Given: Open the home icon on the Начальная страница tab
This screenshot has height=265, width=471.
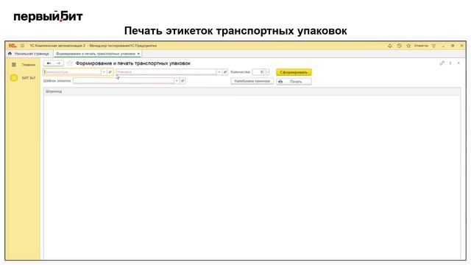Looking at the screenshot, I should coord(10,54).
